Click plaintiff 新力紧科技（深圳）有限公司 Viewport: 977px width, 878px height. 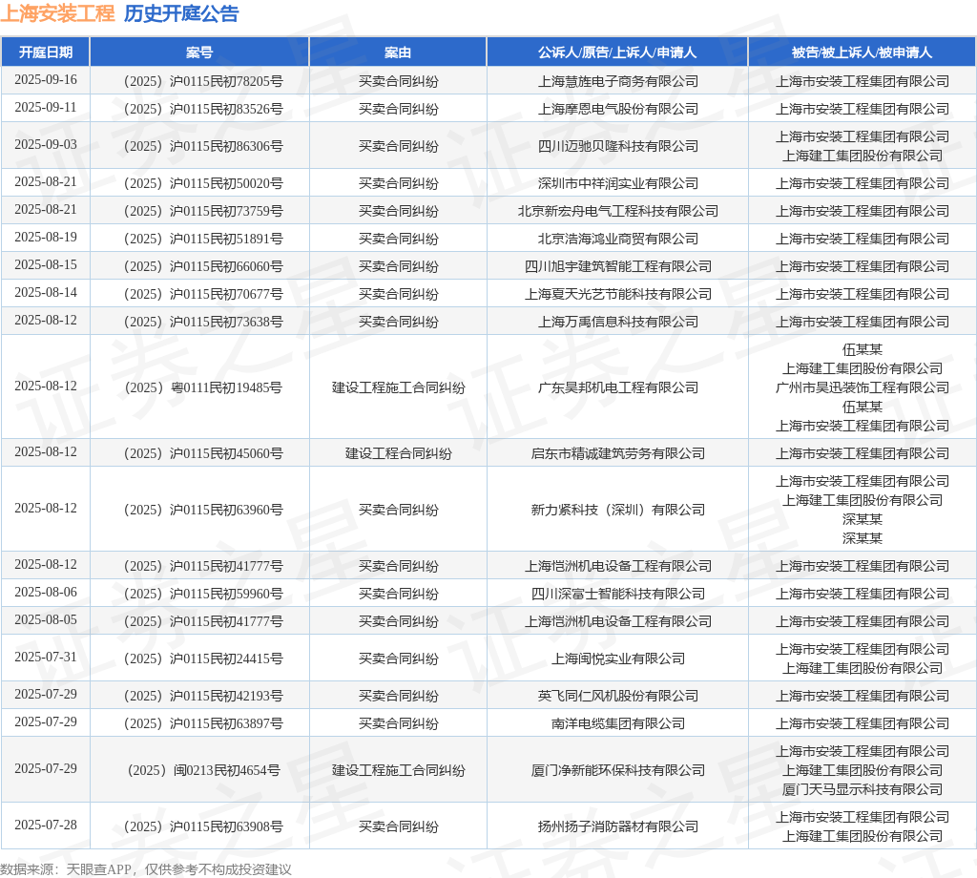(x=617, y=511)
